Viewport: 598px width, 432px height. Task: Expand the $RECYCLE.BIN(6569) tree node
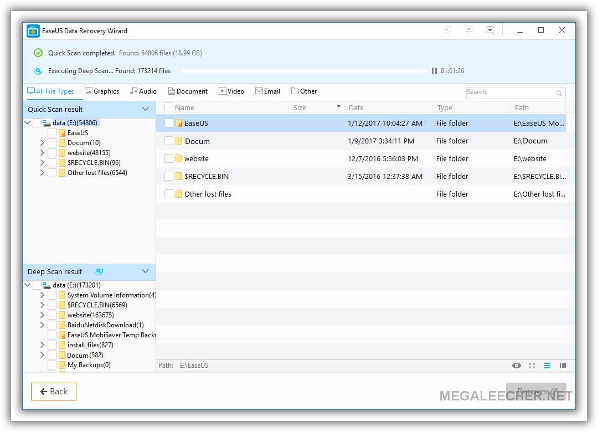[x=42, y=305]
